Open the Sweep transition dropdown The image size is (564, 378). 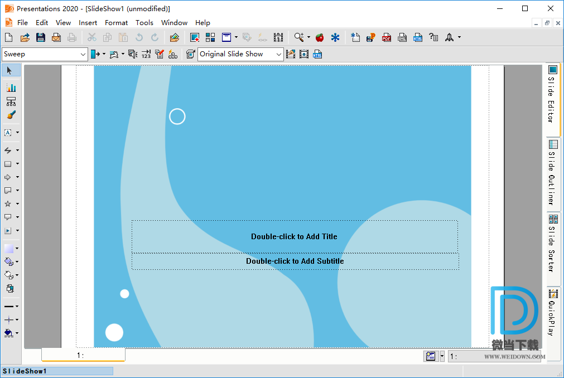[x=83, y=54]
